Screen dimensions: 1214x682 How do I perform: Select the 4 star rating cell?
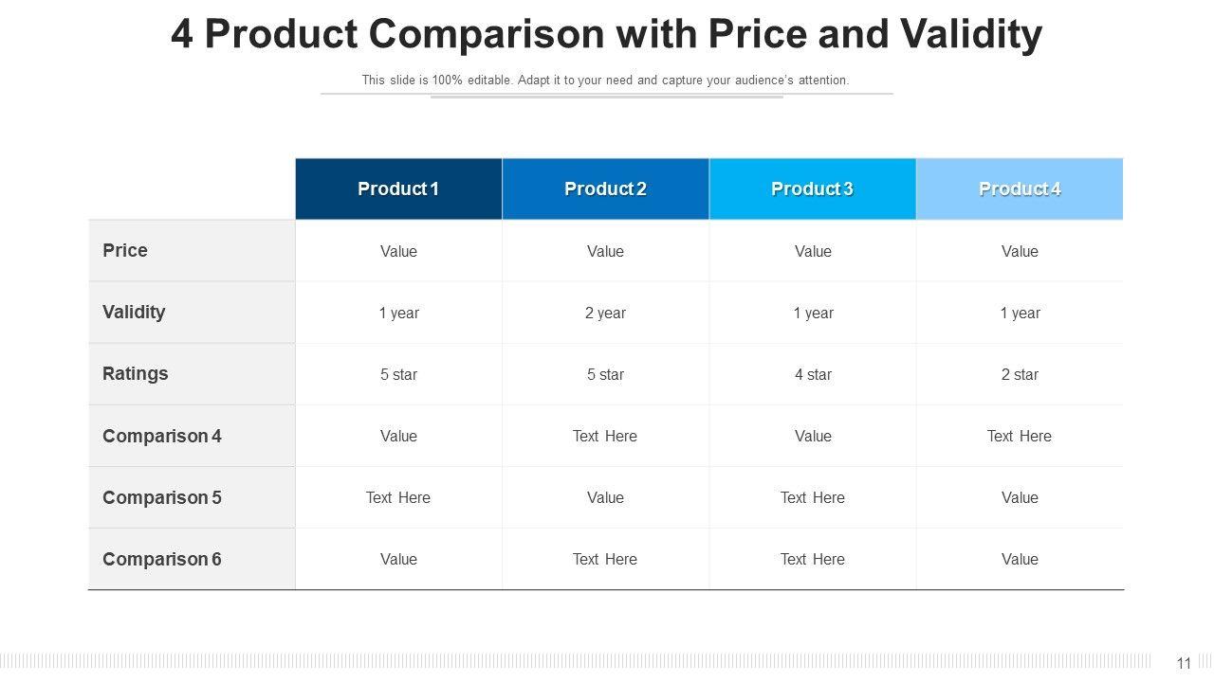813,374
